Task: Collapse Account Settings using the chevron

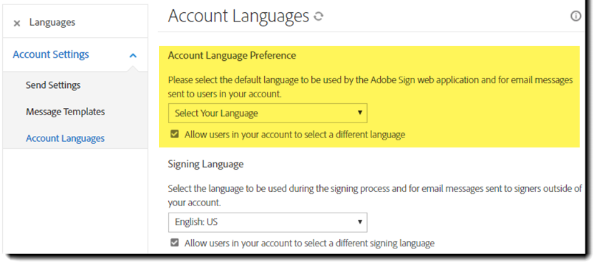Action: (x=133, y=55)
